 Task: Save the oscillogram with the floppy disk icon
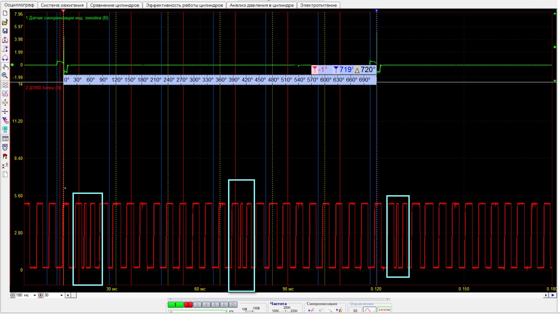(5, 31)
